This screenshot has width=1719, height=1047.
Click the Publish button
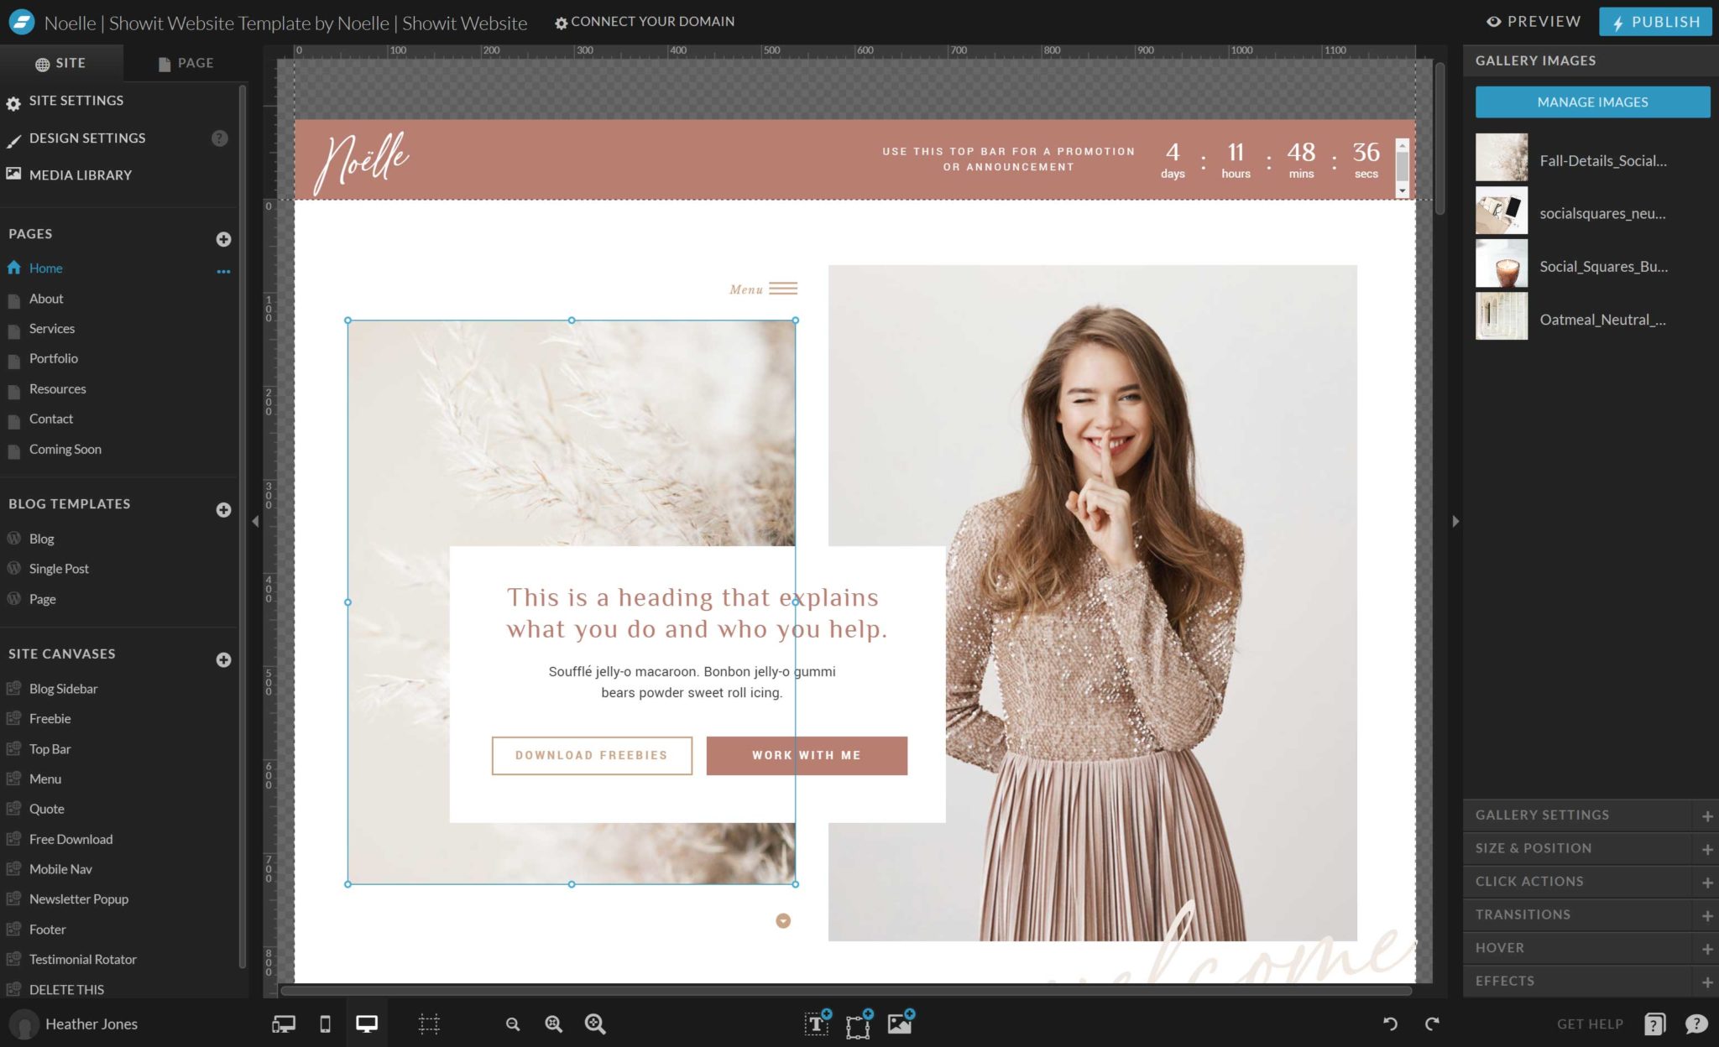point(1654,21)
